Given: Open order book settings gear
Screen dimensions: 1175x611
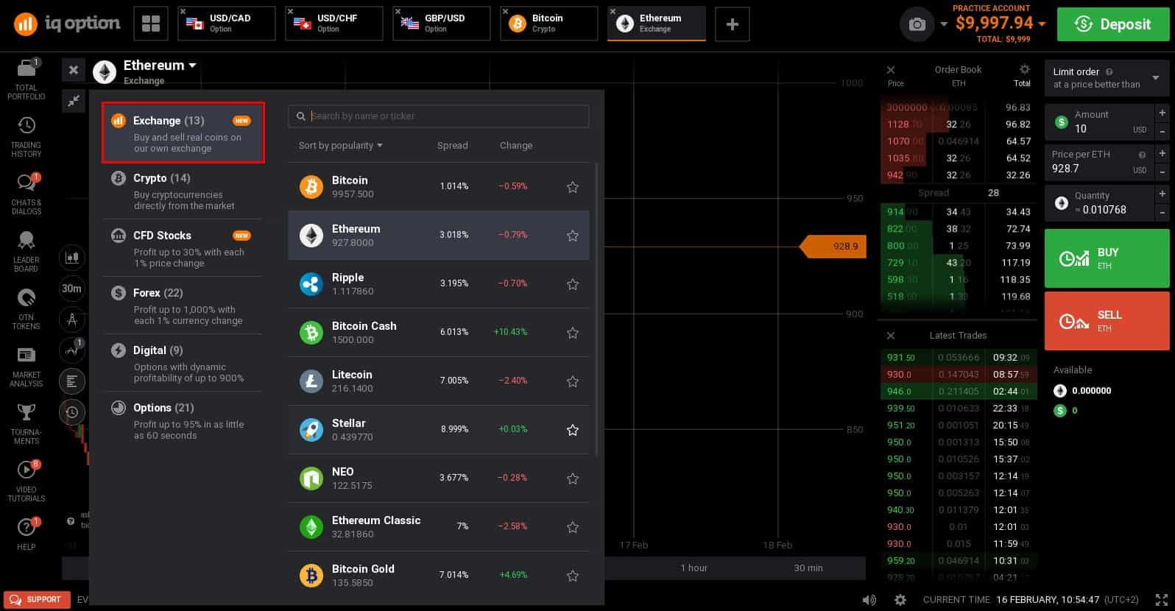Looking at the screenshot, I should coord(1024,69).
